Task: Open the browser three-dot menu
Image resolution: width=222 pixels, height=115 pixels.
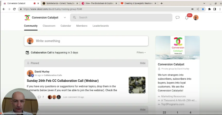Action: point(220,9)
